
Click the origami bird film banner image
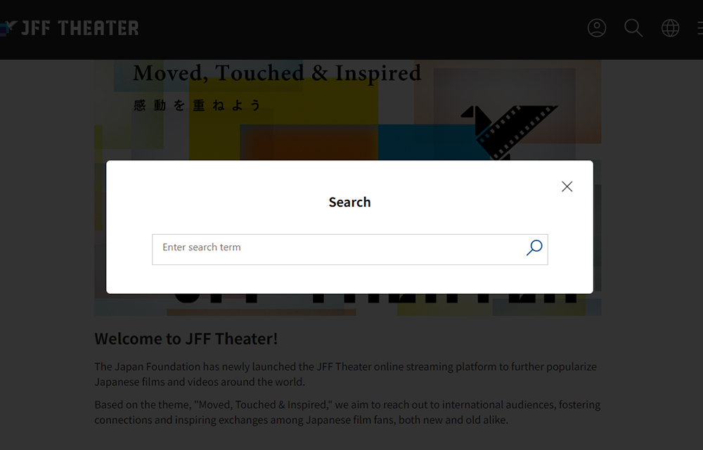(x=509, y=132)
